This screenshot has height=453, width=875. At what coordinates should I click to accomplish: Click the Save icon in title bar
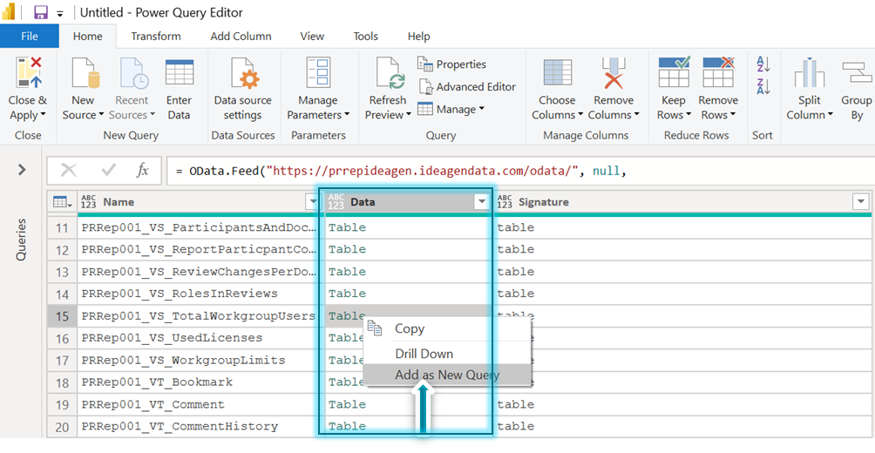tap(41, 12)
